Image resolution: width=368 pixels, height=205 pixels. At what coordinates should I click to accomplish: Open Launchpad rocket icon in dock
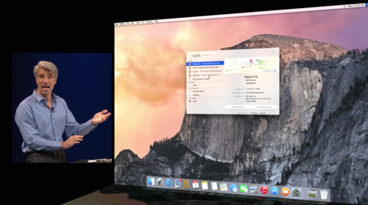[x=160, y=182]
